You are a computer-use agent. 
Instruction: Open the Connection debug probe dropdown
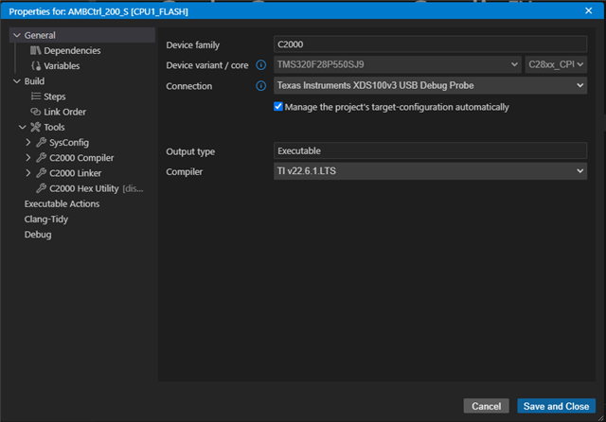(430, 85)
